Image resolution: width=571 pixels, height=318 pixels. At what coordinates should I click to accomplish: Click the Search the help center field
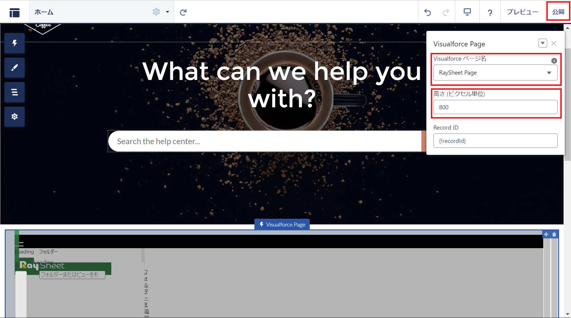tap(265, 141)
